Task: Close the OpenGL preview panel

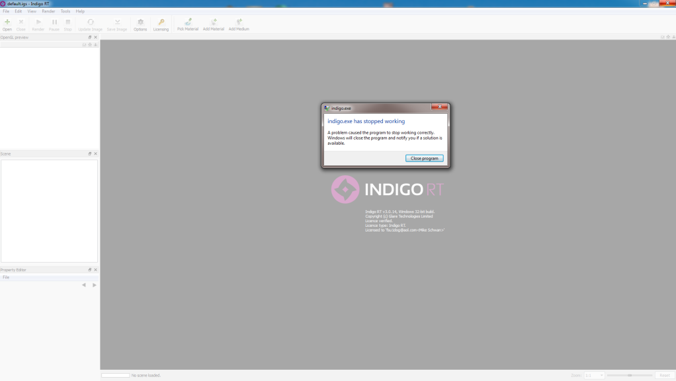Action: point(96,38)
